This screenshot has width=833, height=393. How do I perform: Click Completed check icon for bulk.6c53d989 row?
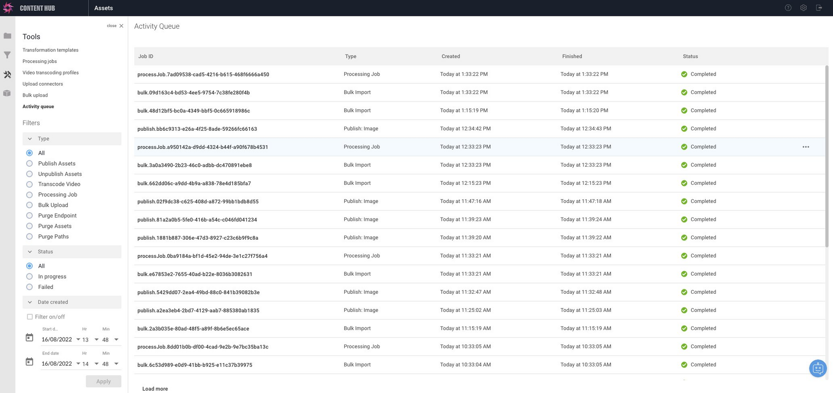tap(684, 365)
